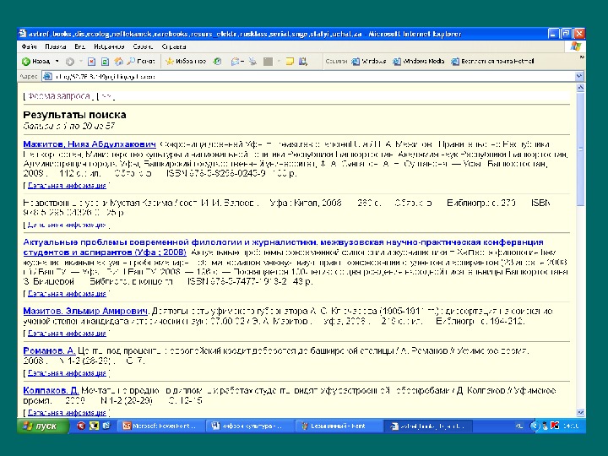Open the Справка menu
This screenshot has width=608, height=456.
point(174,47)
